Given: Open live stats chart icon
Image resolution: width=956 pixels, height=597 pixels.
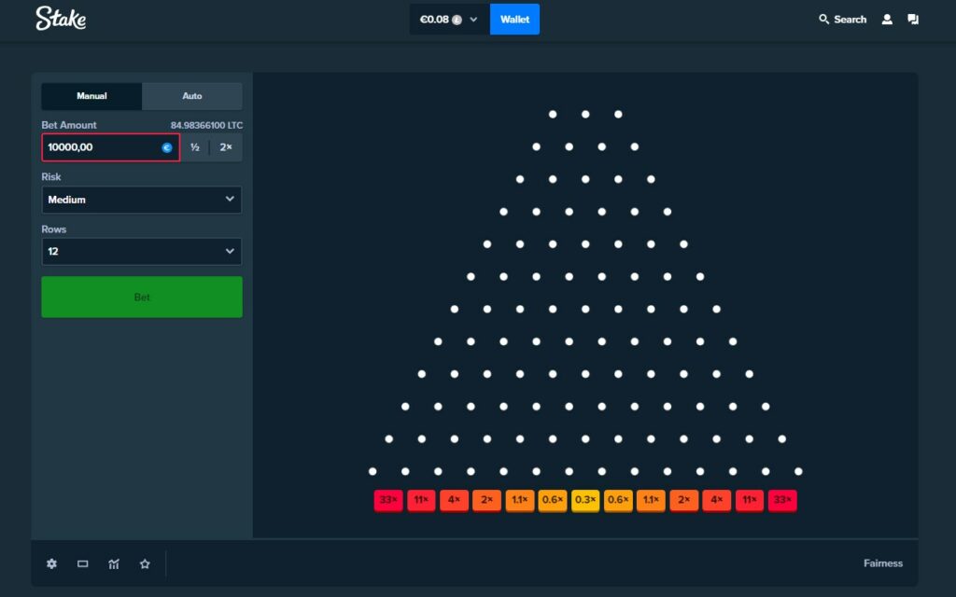Looking at the screenshot, I should tap(114, 563).
